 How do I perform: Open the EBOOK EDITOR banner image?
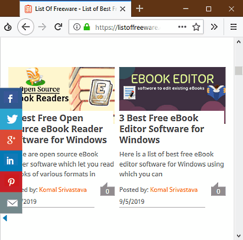172,89
